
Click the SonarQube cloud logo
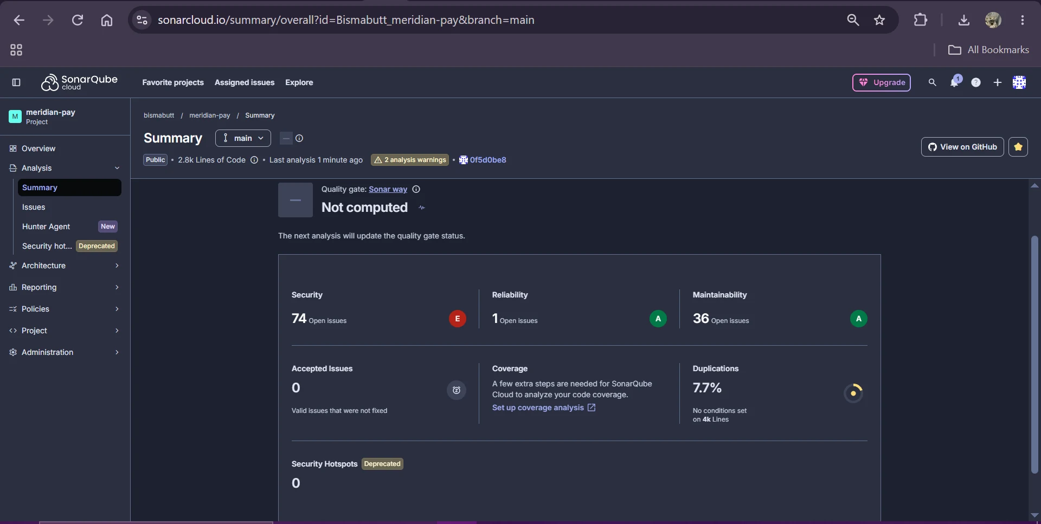(x=79, y=82)
